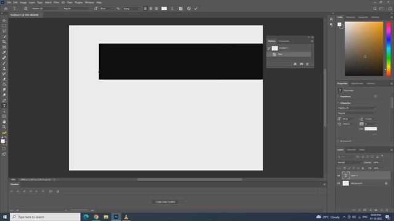The height and width of the screenshot is (221, 394).
Task: Open the File menu
Action: click(x=9, y=2)
